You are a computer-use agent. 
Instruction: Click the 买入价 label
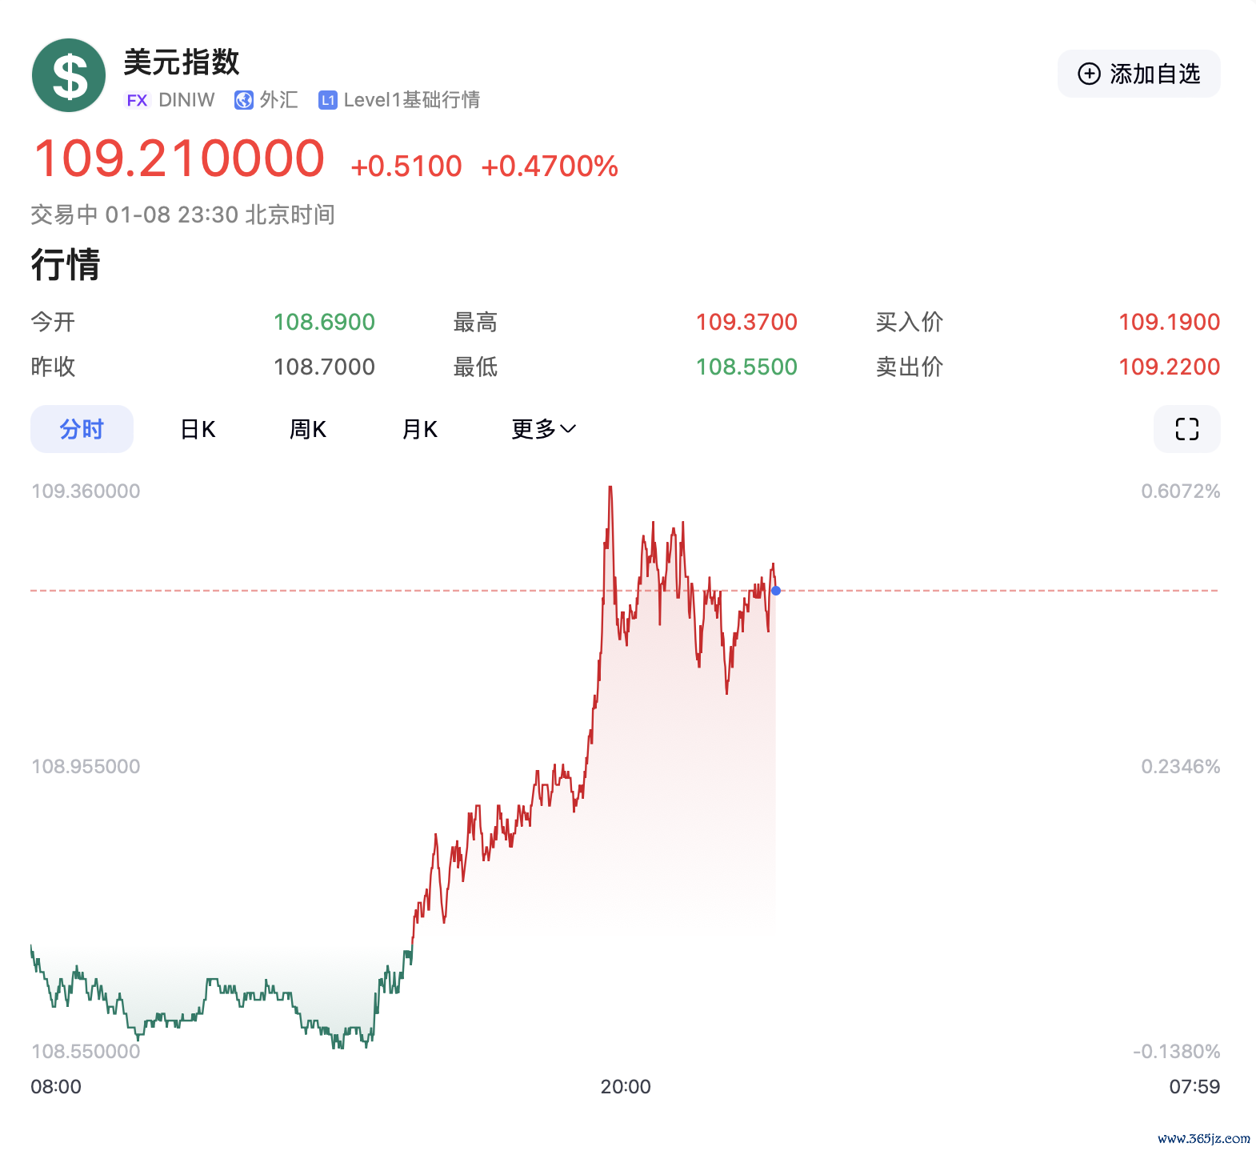[910, 322]
